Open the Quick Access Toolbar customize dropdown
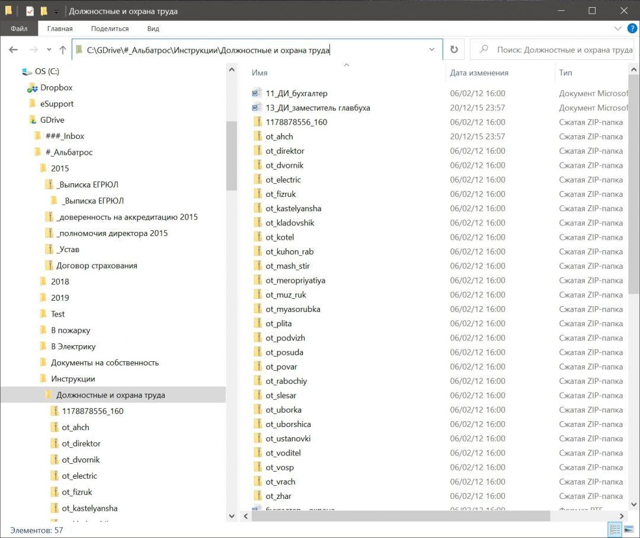The width and height of the screenshot is (640, 538). coord(56,11)
